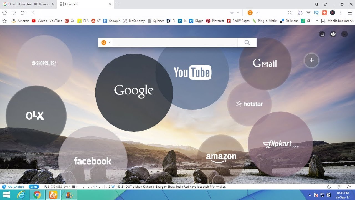Image resolution: width=355 pixels, height=200 pixels.
Task: Open the T-shirt skin theme icon
Action: point(325,4)
